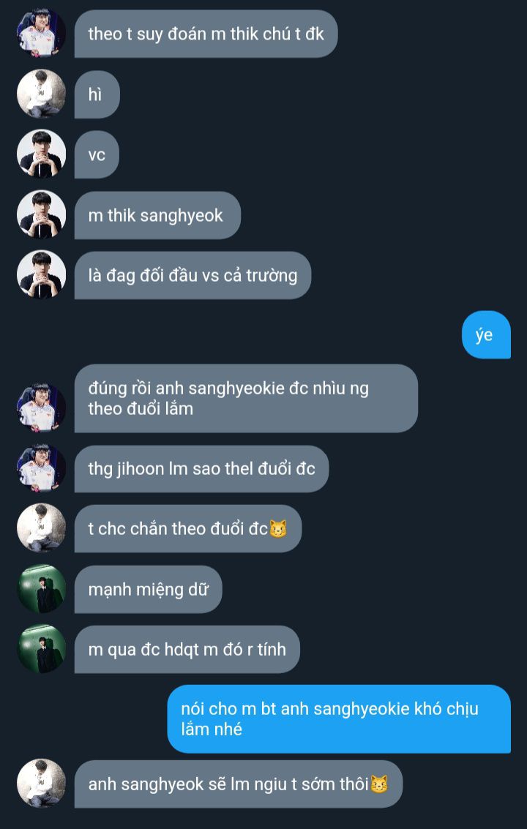Tap avatar beside 't chc chắn theo đuổi' message

[41, 528]
